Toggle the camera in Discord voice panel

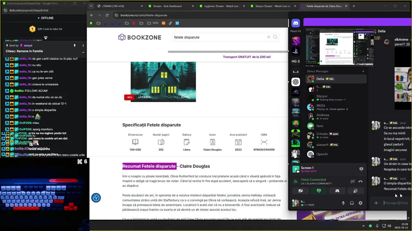(x=300, y=191)
